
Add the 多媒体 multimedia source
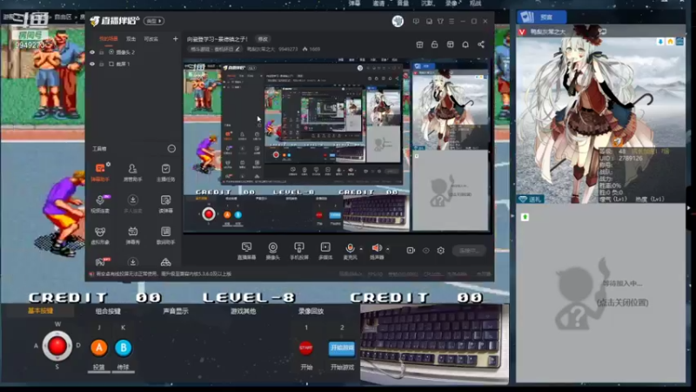point(325,251)
